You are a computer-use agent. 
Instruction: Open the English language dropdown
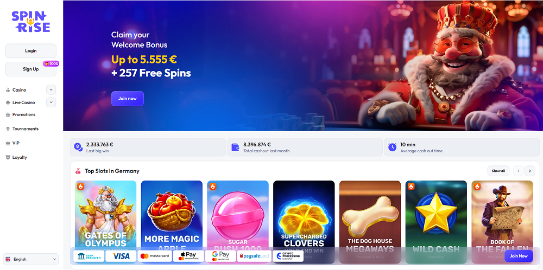click(x=31, y=259)
